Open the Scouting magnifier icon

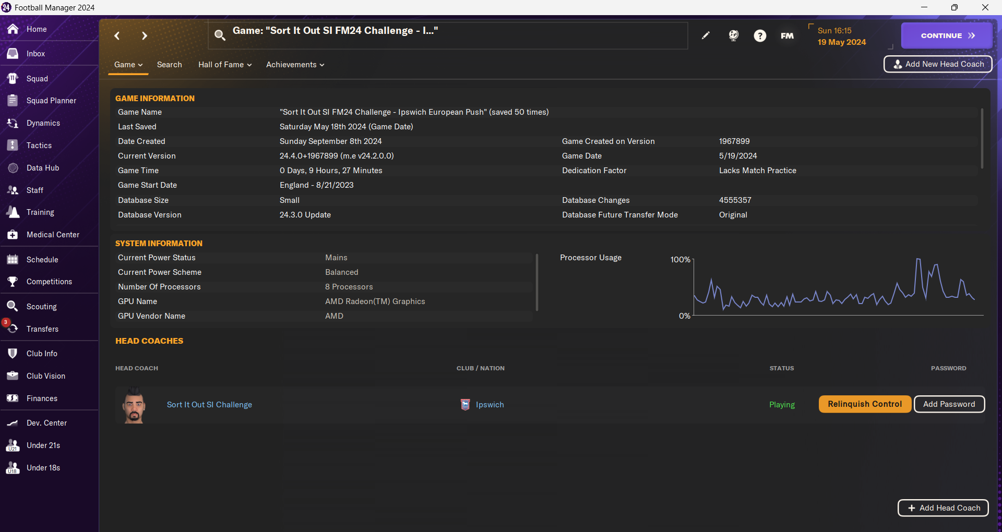coord(13,307)
